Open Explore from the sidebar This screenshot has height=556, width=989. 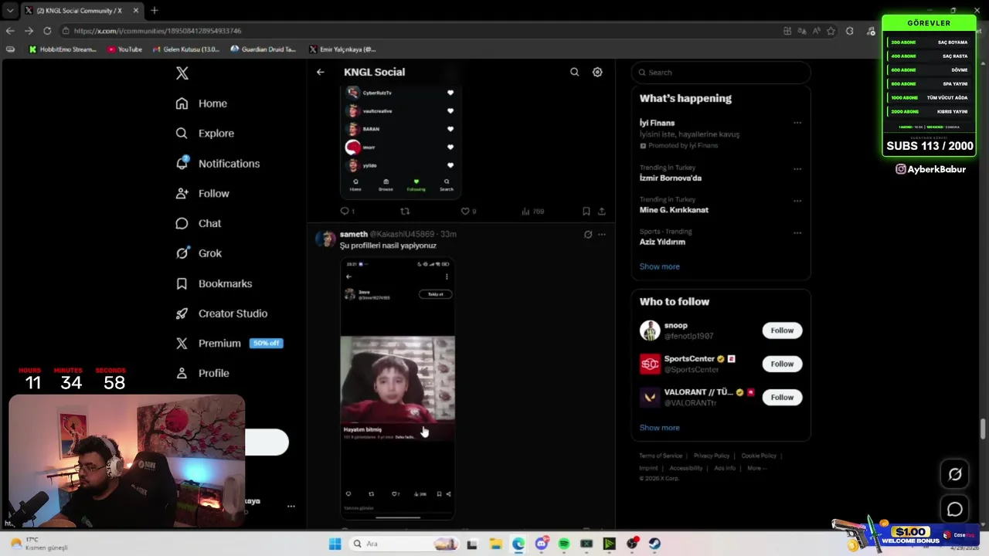(205, 134)
